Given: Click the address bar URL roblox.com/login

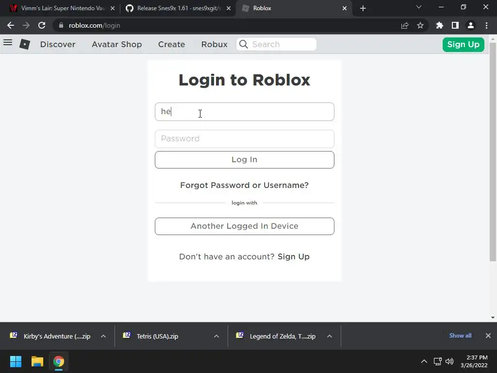Looking at the screenshot, I should click(95, 25).
